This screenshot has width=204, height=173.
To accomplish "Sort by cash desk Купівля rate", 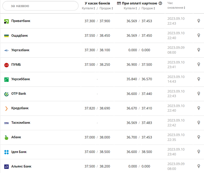I will coord(89,8).
